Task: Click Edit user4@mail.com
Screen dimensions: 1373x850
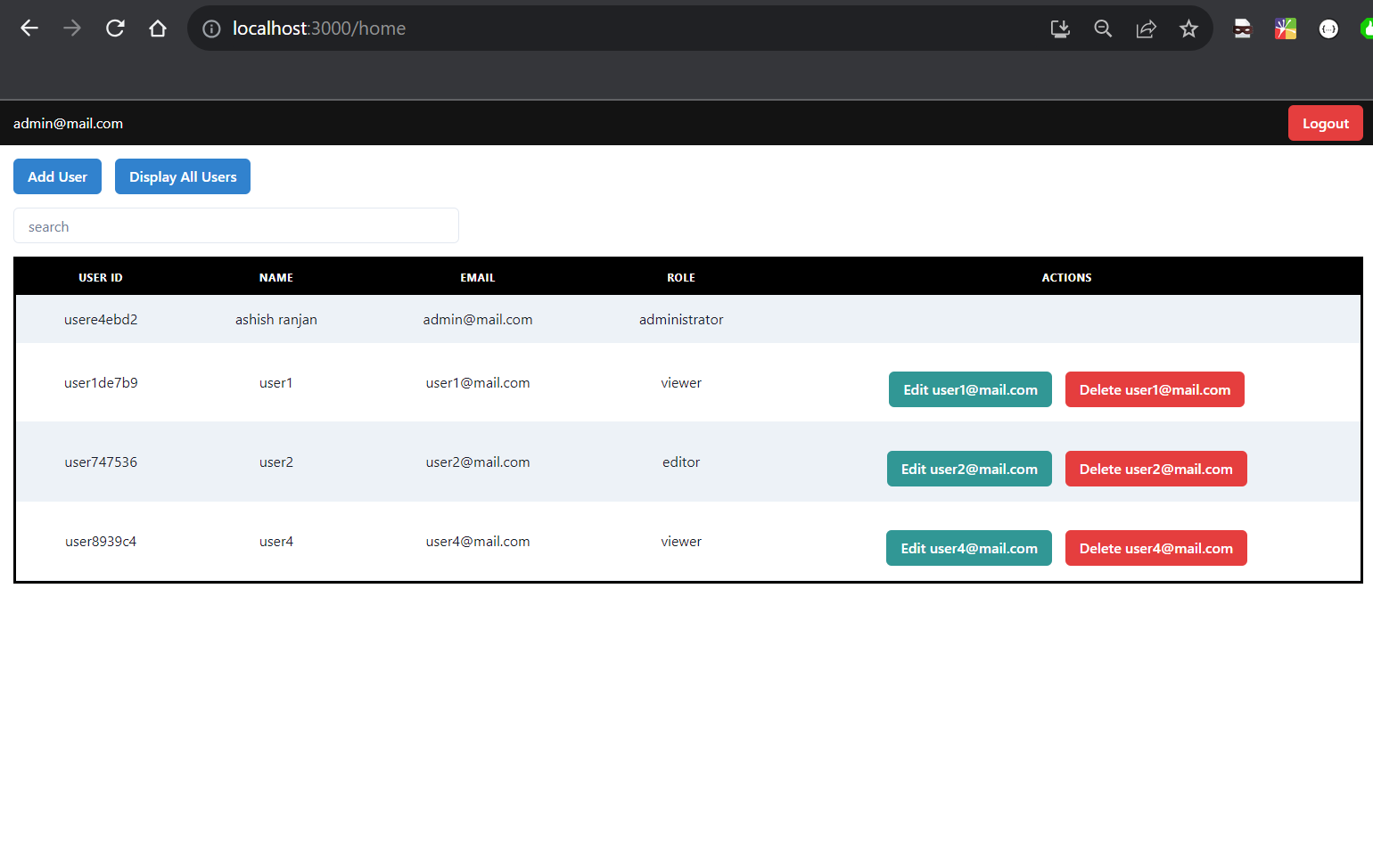Action: pyautogui.click(x=968, y=548)
